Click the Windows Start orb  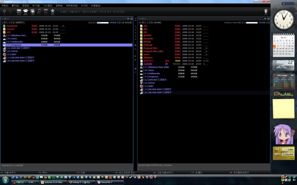click(x=5, y=180)
